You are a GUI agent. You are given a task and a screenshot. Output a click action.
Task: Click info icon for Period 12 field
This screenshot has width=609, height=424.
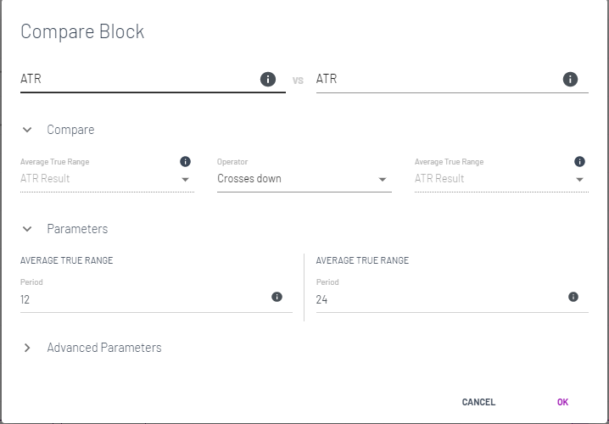(277, 297)
